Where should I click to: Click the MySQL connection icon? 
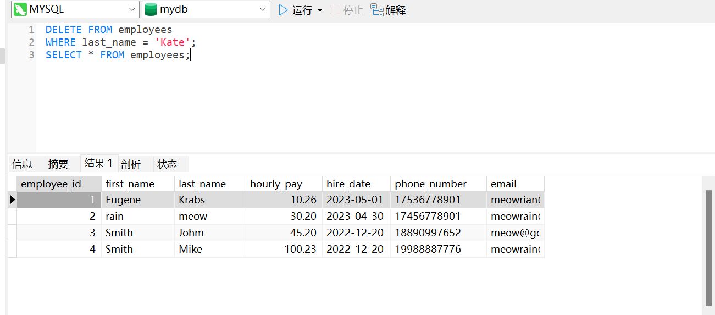click(20, 9)
